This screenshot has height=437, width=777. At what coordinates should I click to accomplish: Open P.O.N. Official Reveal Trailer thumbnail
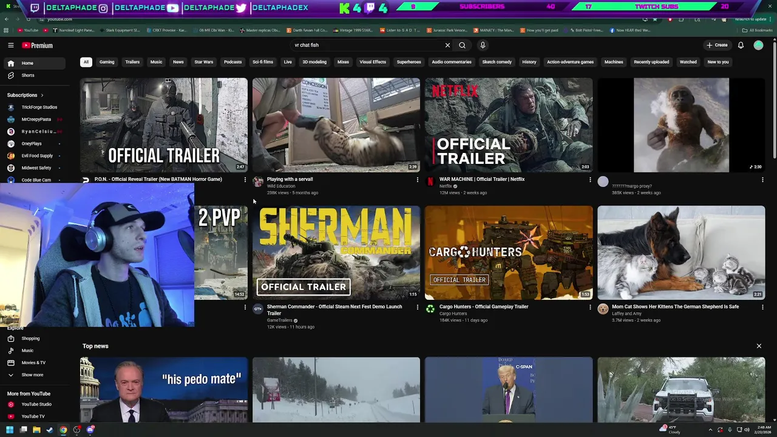pyautogui.click(x=164, y=125)
